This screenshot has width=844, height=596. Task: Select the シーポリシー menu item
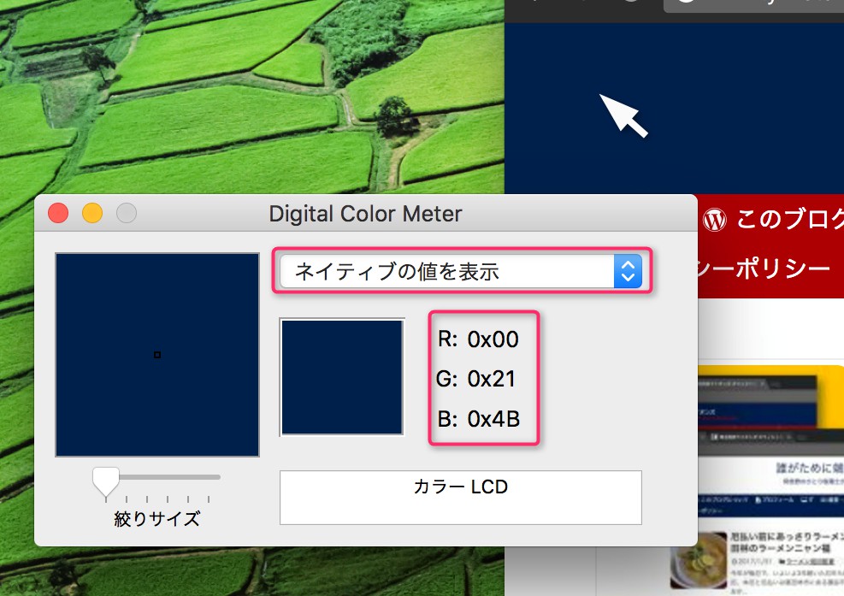coord(765,268)
